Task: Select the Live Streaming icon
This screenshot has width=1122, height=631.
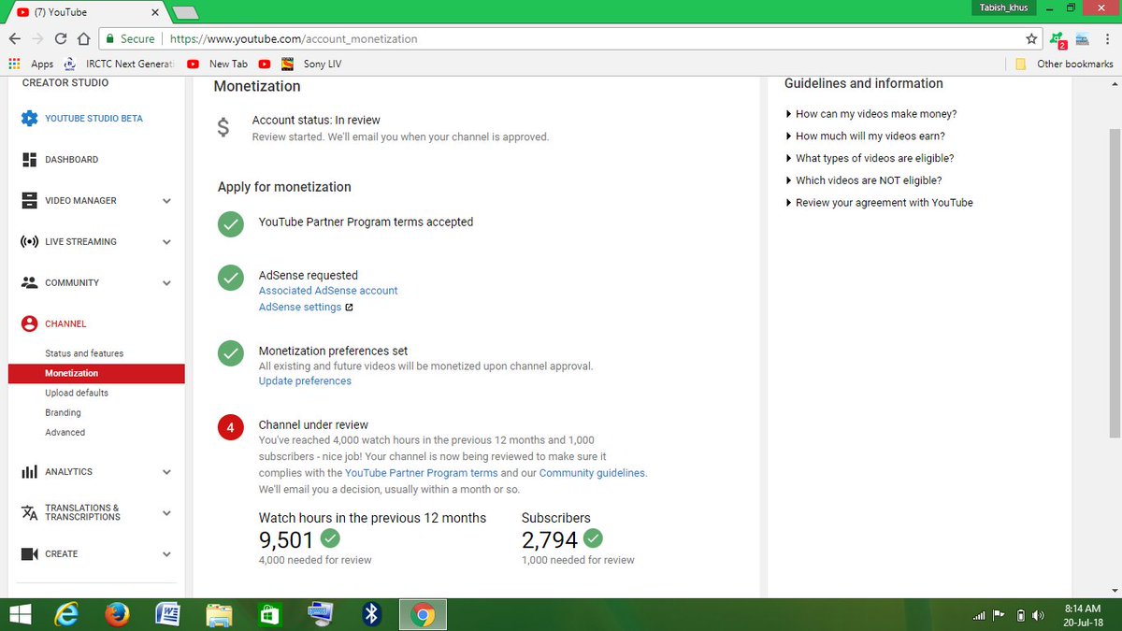Action: [29, 242]
